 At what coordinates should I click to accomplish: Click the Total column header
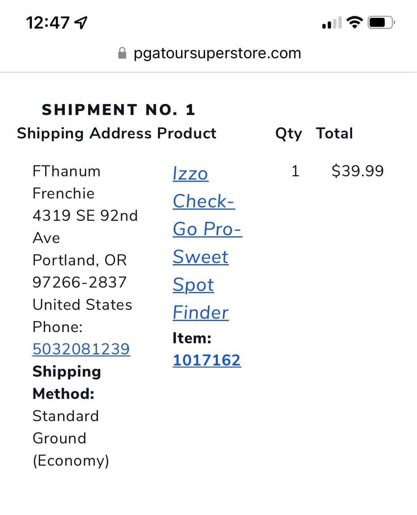pyautogui.click(x=335, y=133)
